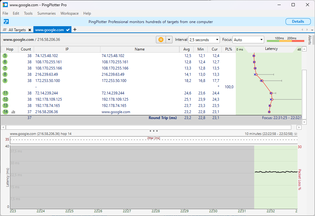The width and height of the screenshot is (315, 216).
Task: Click the IP column header
Action: pos(67,49)
